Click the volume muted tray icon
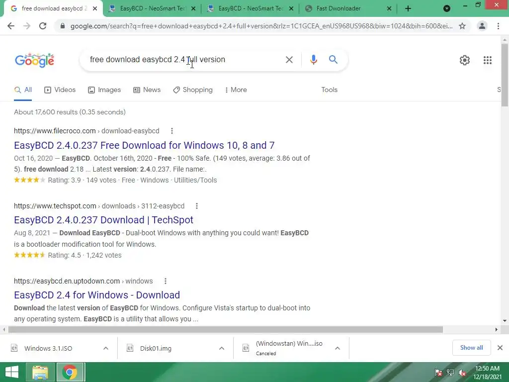This screenshot has height=382, width=509. [462, 373]
